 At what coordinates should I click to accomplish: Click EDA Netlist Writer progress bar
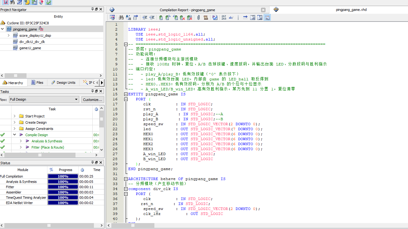point(63,203)
